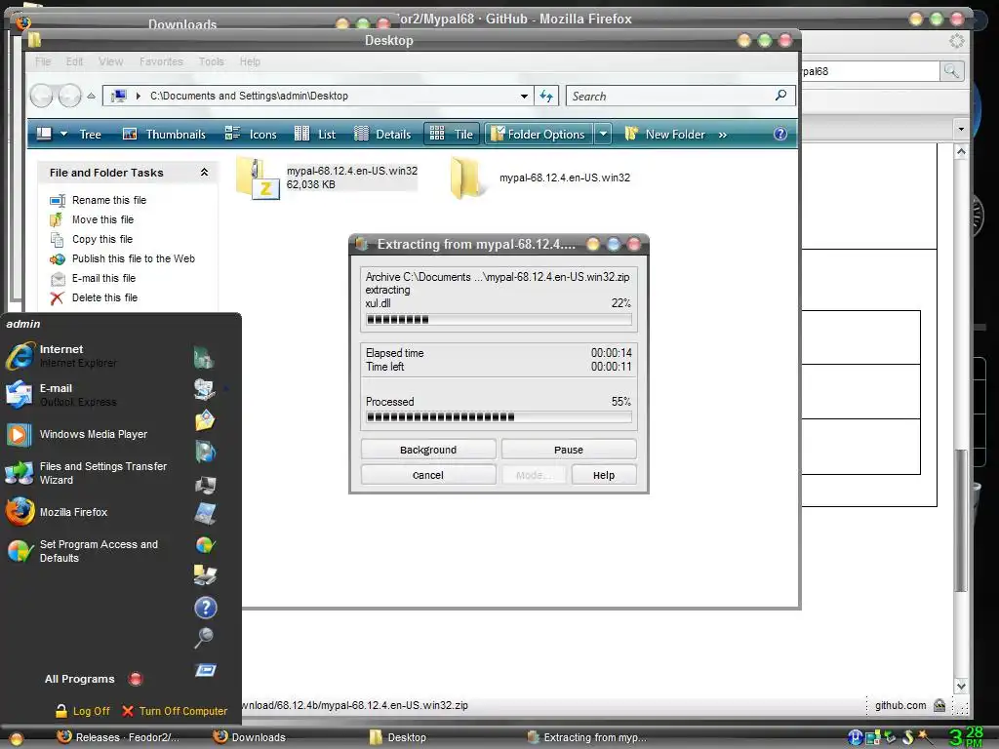Expand All Programs in Start menu
Screen dimensions: 999x749
(93, 679)
